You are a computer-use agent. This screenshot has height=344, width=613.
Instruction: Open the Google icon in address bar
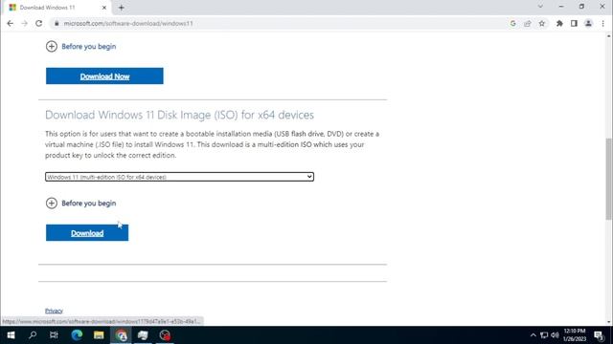tap(513, 23)
